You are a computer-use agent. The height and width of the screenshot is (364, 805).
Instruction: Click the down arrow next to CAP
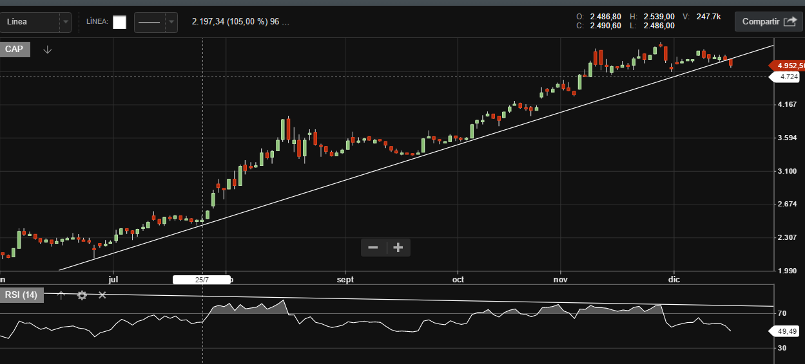[47, 50]
